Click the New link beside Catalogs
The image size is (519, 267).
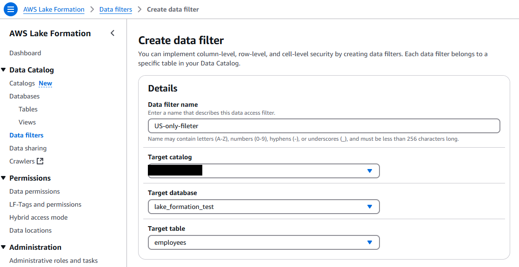46,83
